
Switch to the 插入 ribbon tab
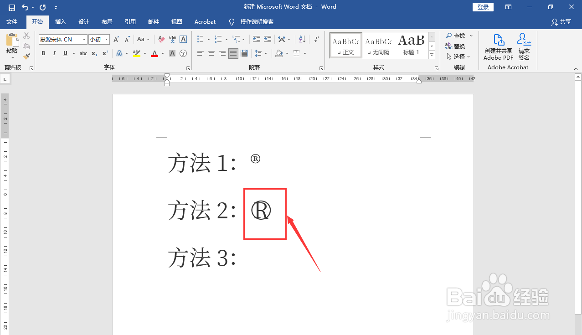pos(61,21)
